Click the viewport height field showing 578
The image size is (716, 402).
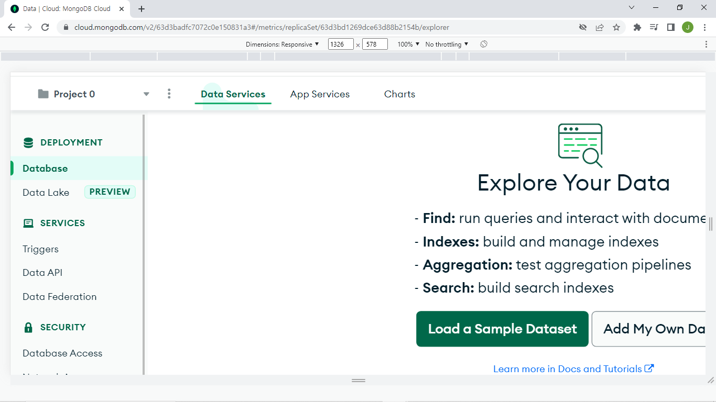click(x=375, y=44)
